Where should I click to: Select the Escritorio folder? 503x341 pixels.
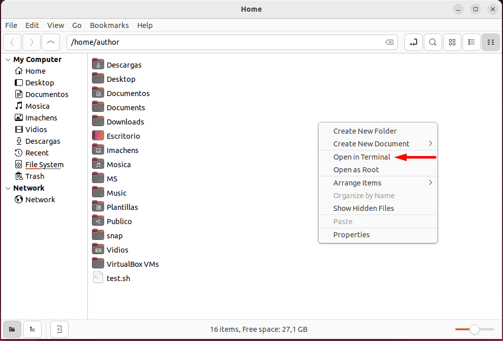[116, 136]
